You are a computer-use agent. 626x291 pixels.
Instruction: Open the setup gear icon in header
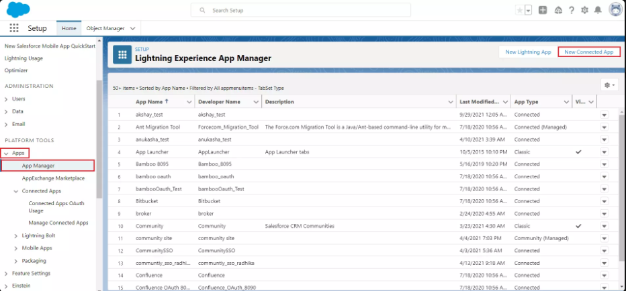(584, 10)
